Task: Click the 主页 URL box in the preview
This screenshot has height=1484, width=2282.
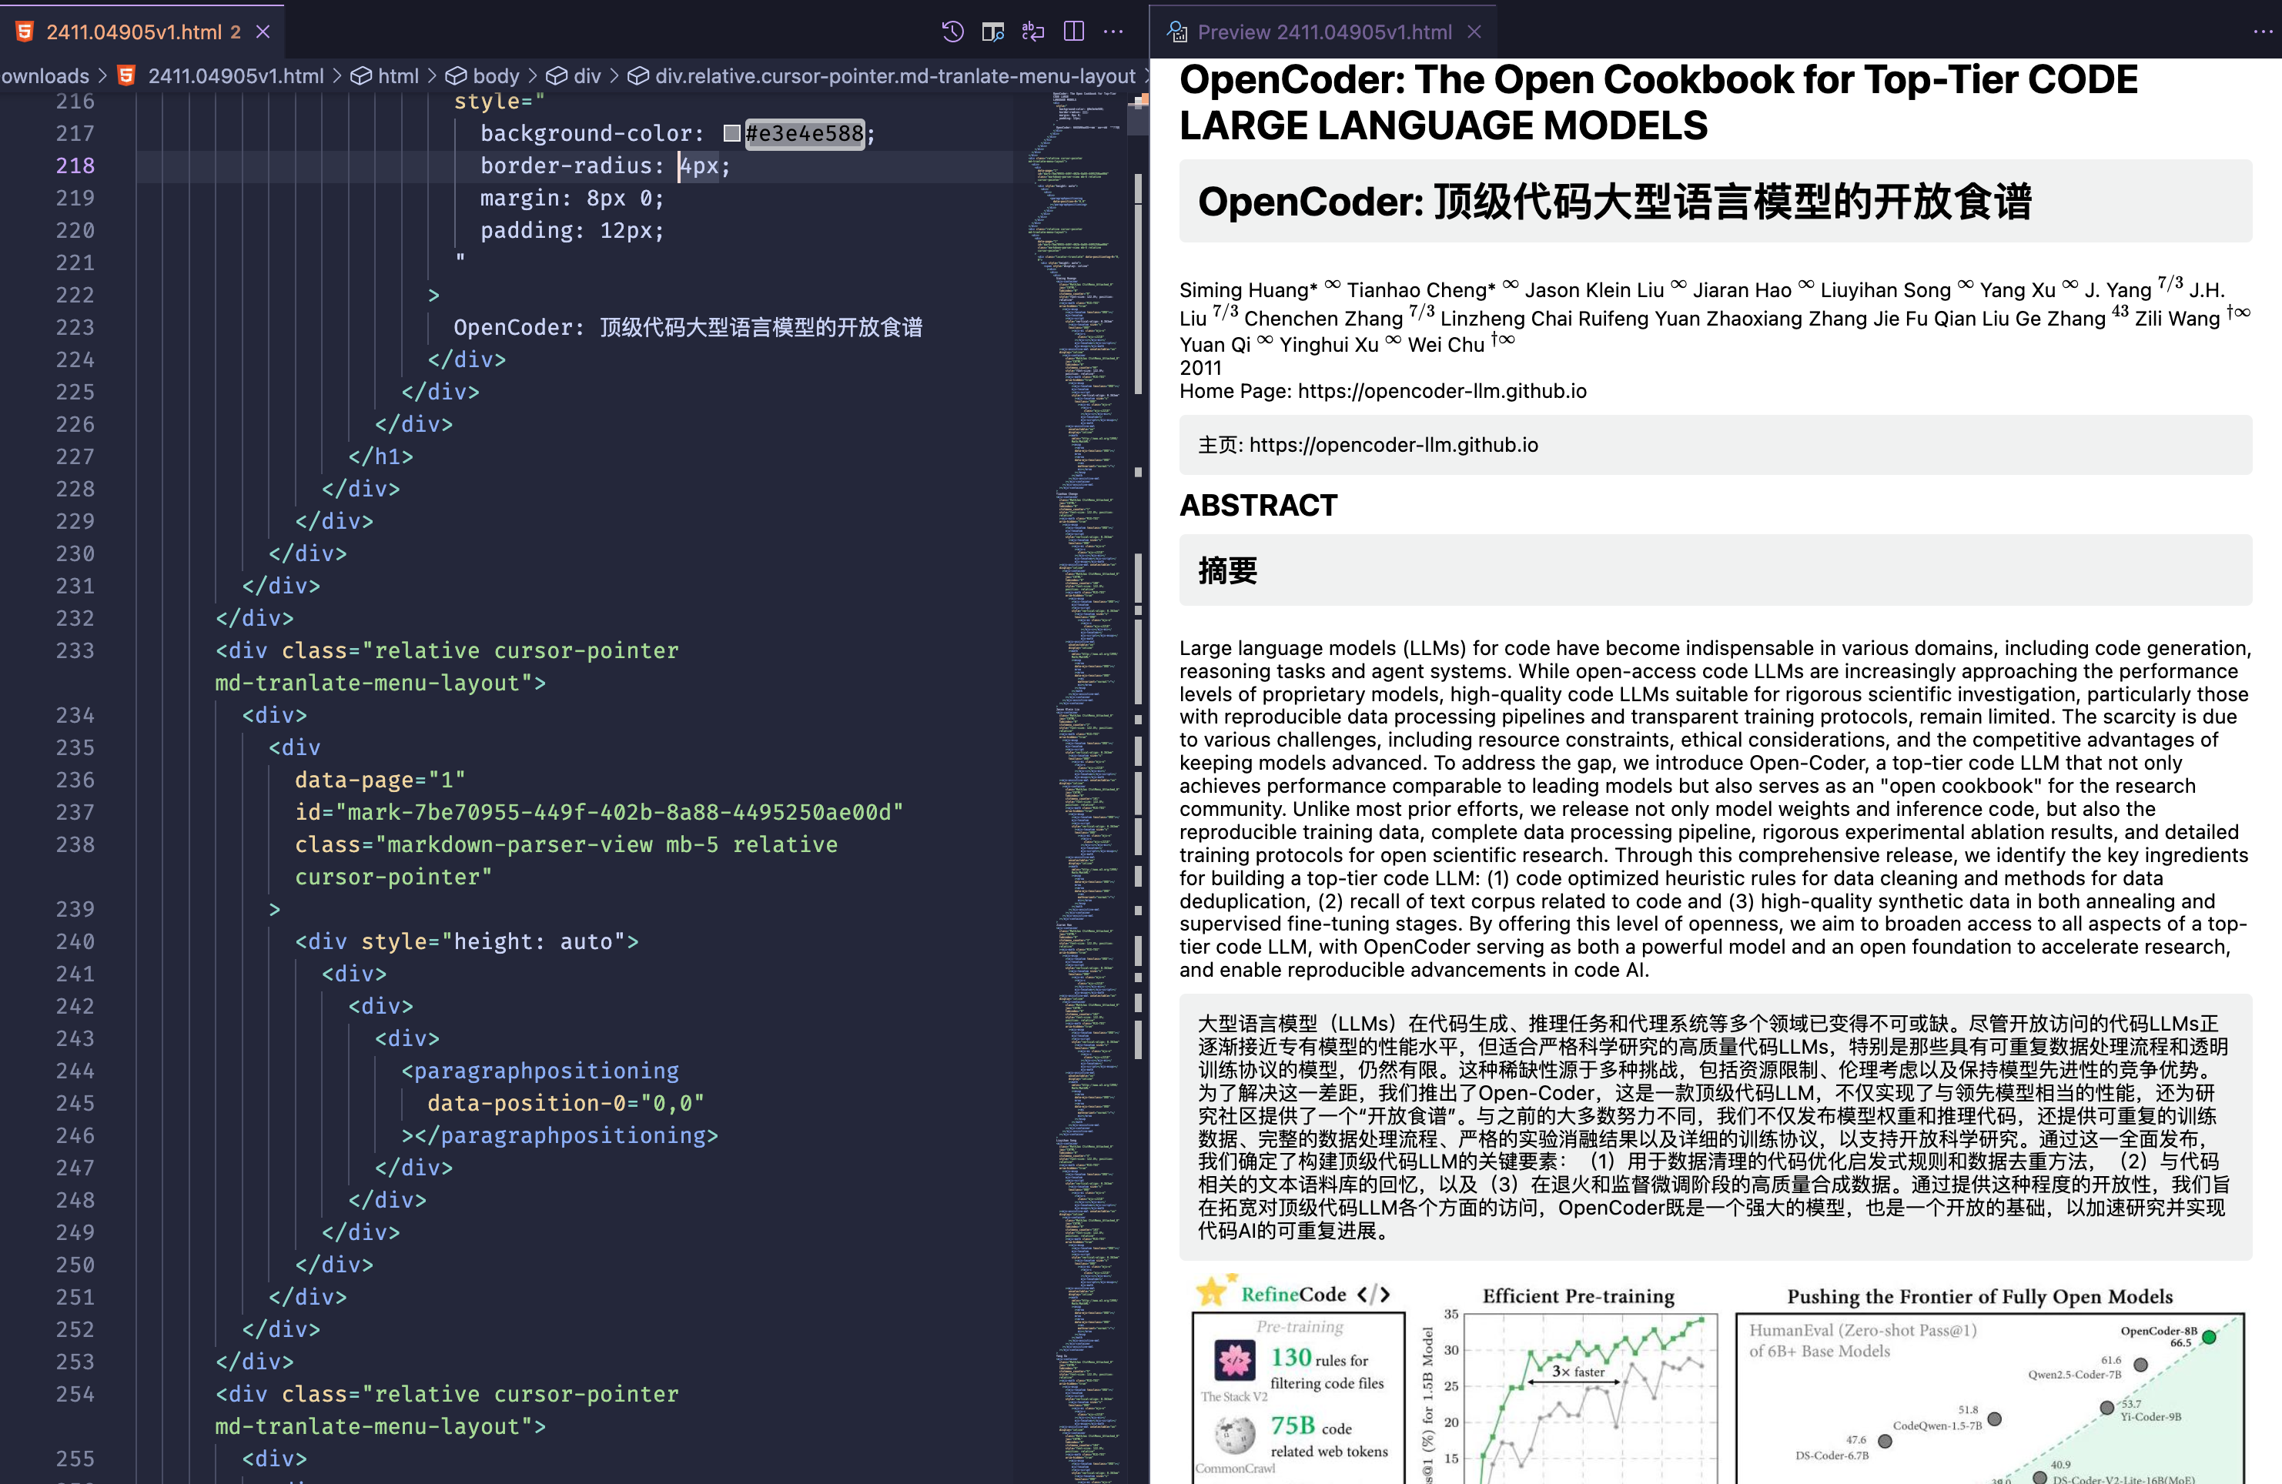Action: click(1715, 445)
